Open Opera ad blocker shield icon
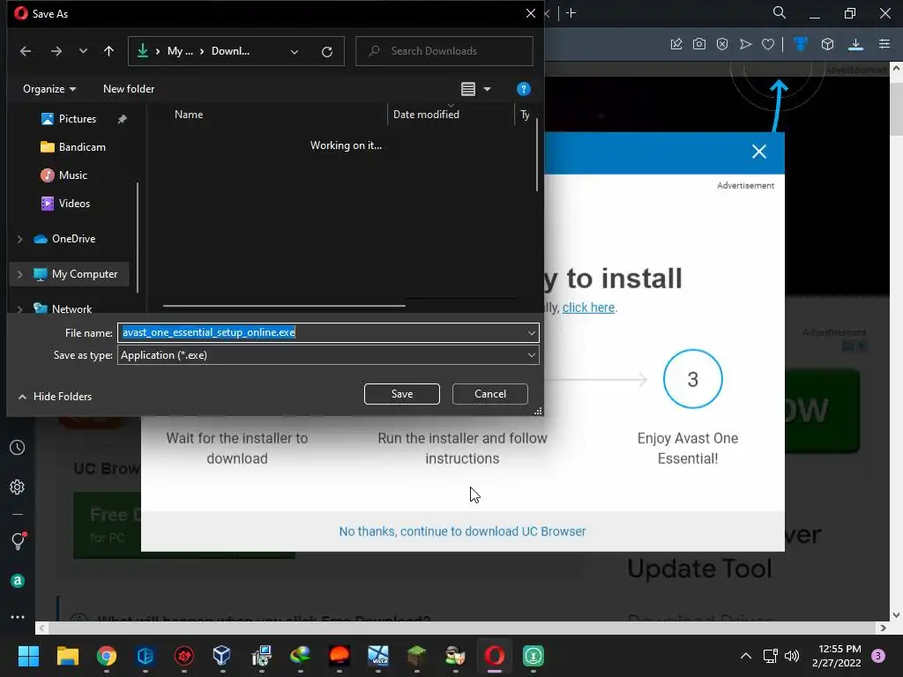Viewport: 903px width, 677px height. pyautogui.click(x=722, y=44)
